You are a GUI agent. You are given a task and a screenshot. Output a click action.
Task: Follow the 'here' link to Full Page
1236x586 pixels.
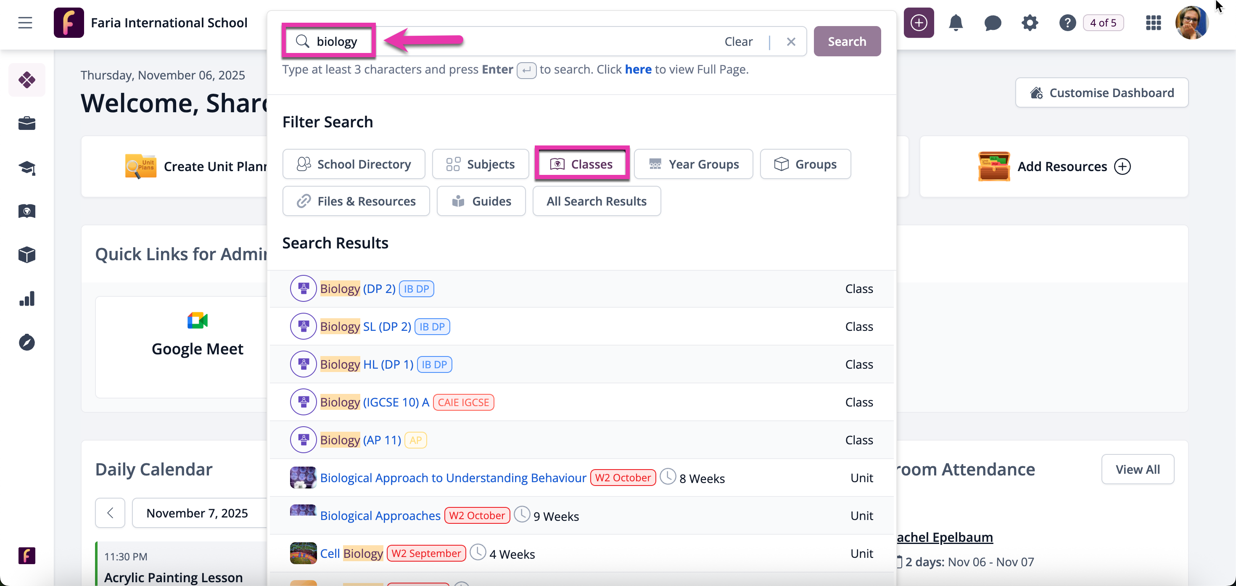638,70
